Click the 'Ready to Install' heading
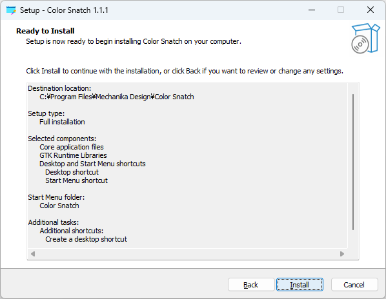The height and width of the screenshot is (299, 386). pyautogui.click(x=45, y=31)
